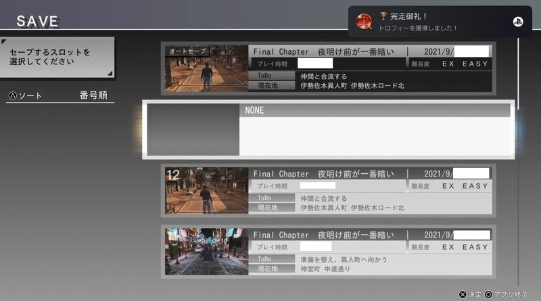This screenshot has width=541, height=301.
Task: Open the 番号順 sort order selector
Action: pyautogui.click(x=93, y=95)
